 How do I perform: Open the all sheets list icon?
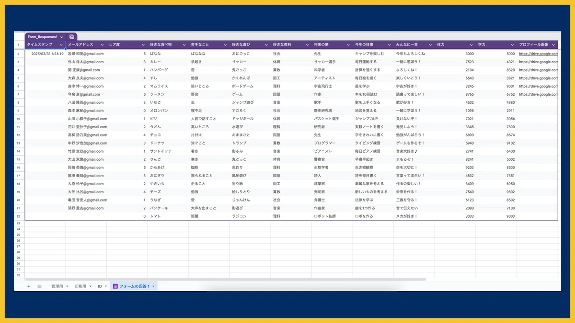coord(39,286)
